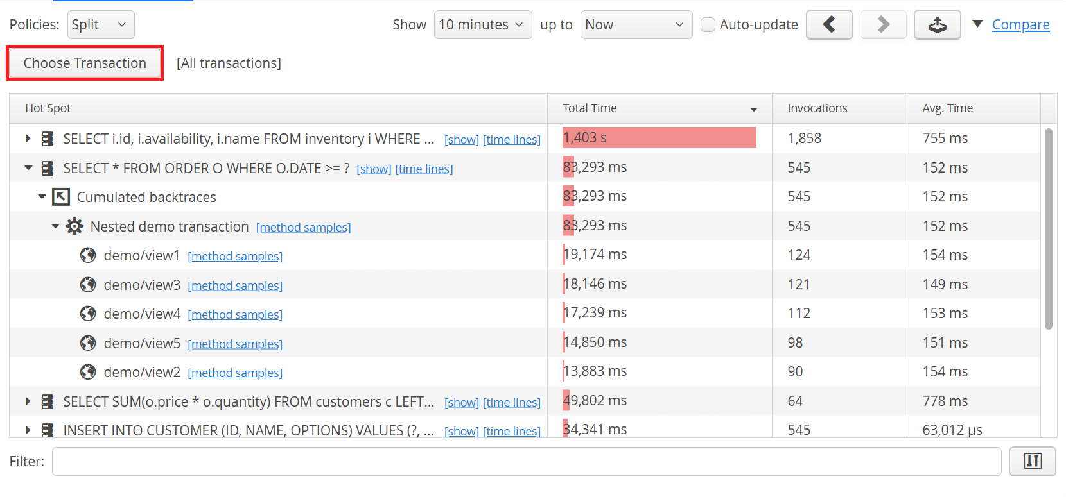Collapse the SELECT FROM ORDER query row
Image resolution: width=1066 pixels, height=497 pixels.
28,168
